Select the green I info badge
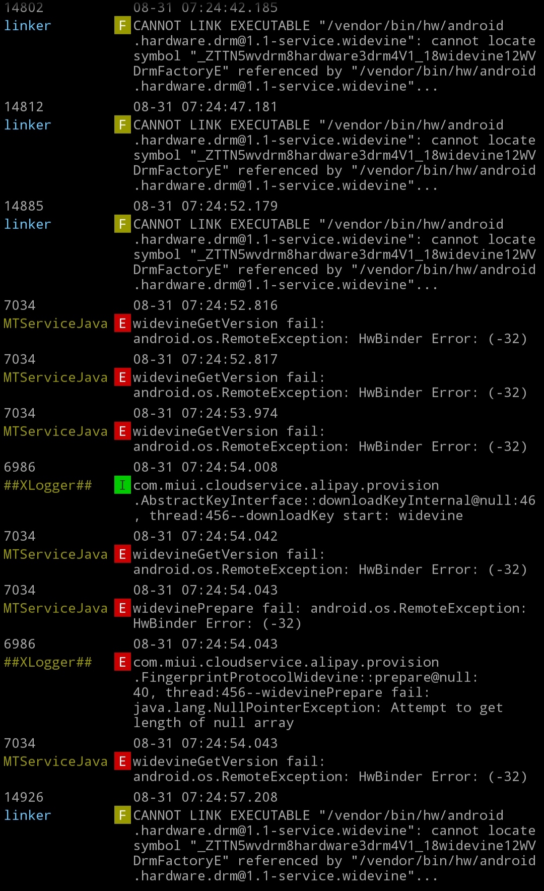 click(x=122, y=485)
